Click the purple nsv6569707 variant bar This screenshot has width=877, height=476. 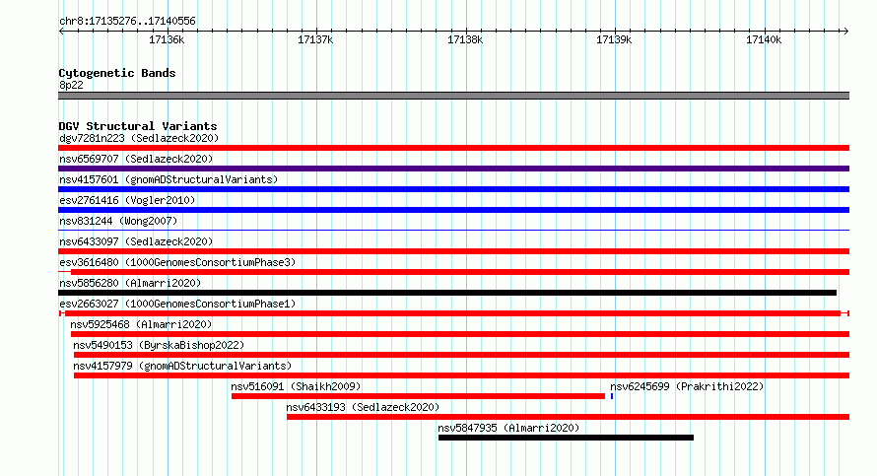[453, 169]
